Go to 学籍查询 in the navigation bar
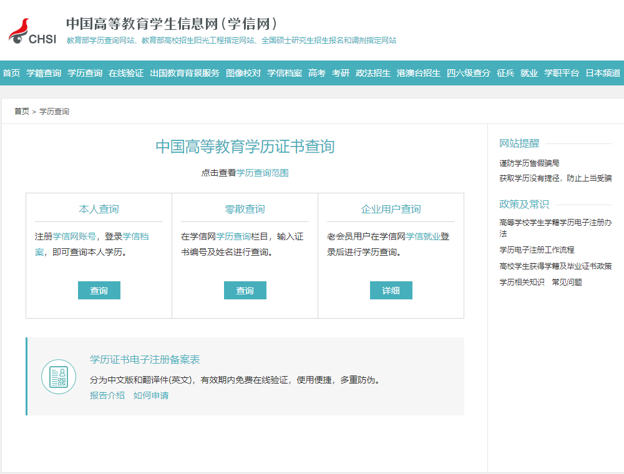The width and height of the screenshot is (624, 474). (x=44, y=73)
